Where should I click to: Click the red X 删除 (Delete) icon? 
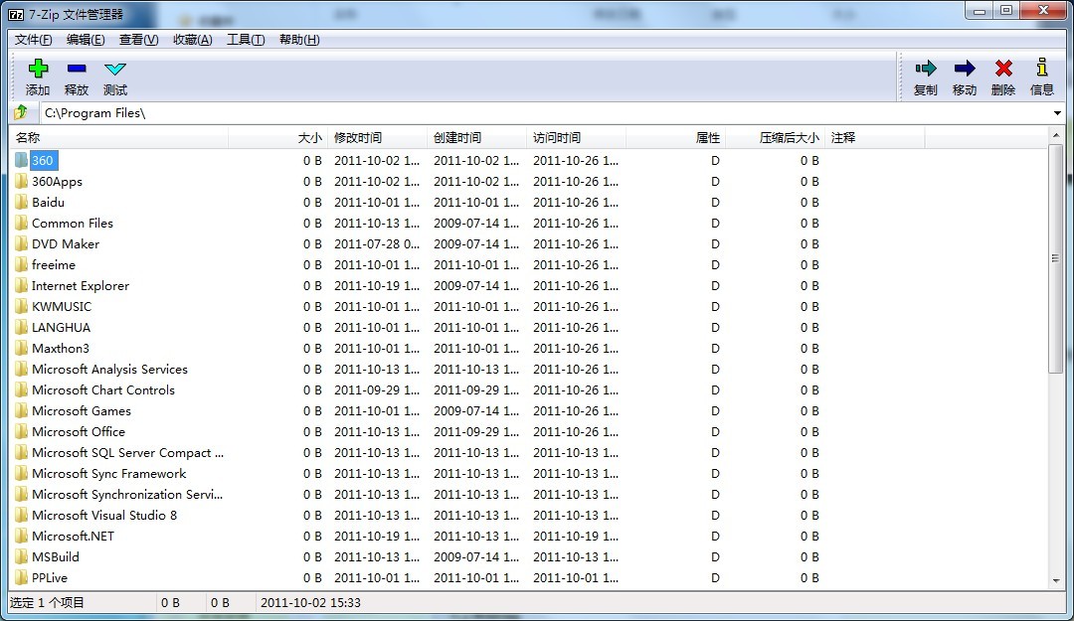(1003, 70)
